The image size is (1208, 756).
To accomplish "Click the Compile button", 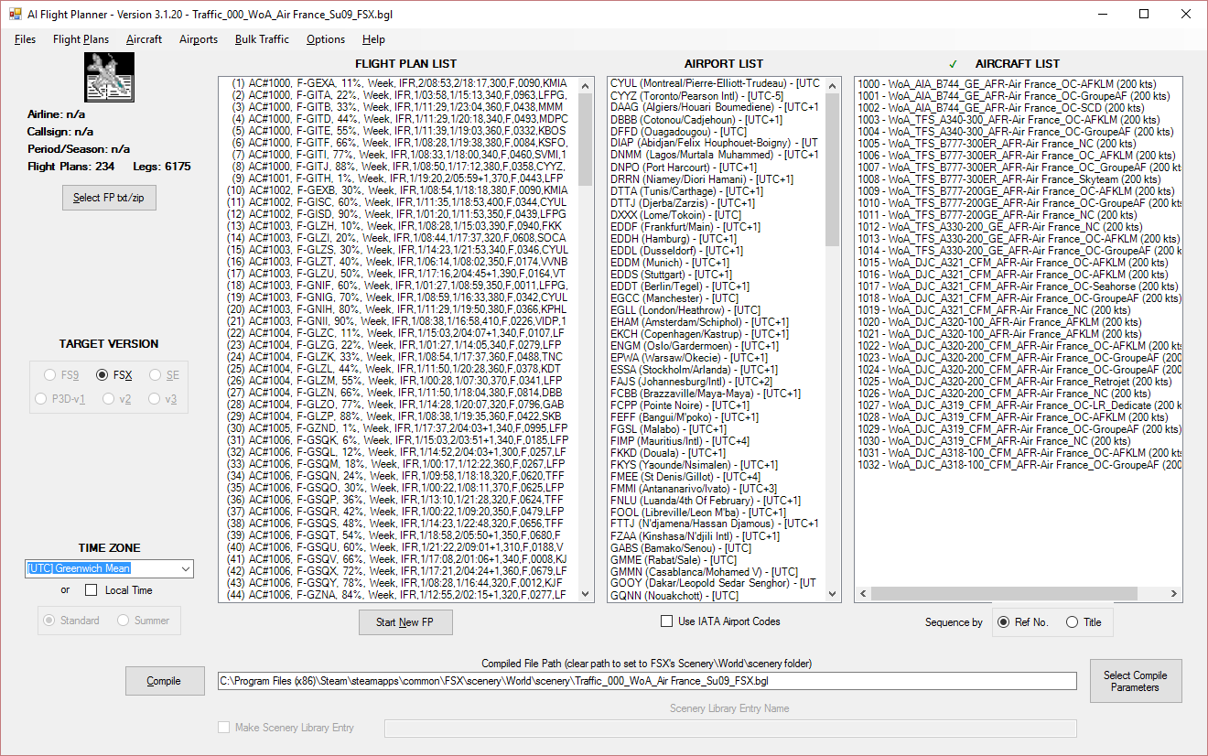I will 164,681.
